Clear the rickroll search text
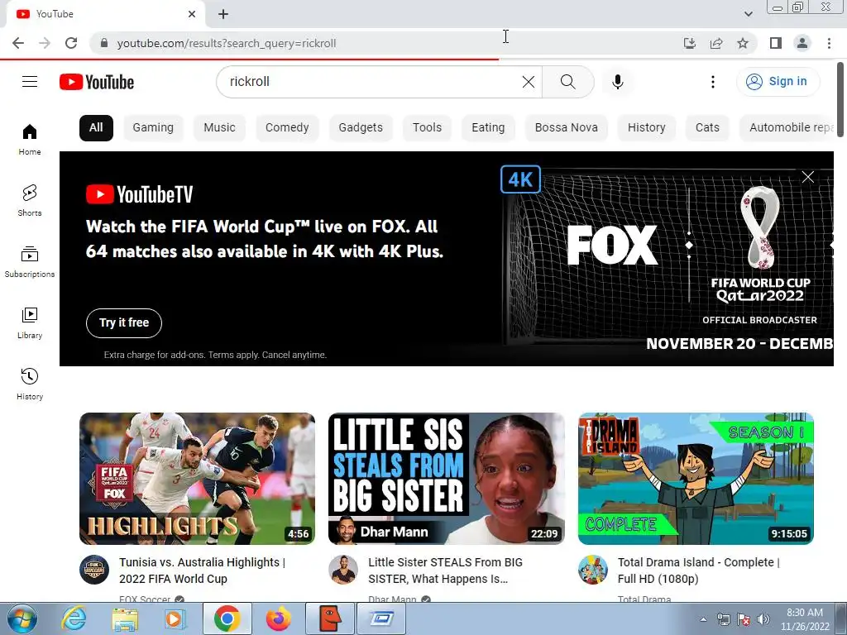847x635 pixels. point(529,82)
